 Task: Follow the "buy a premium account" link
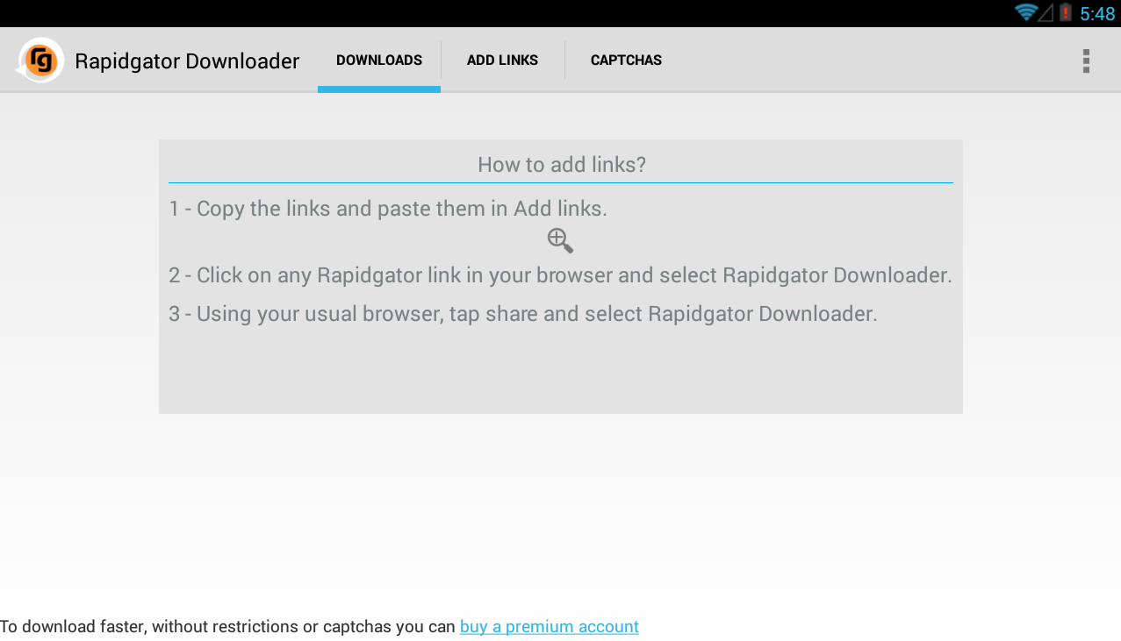(x=550, y=627)
